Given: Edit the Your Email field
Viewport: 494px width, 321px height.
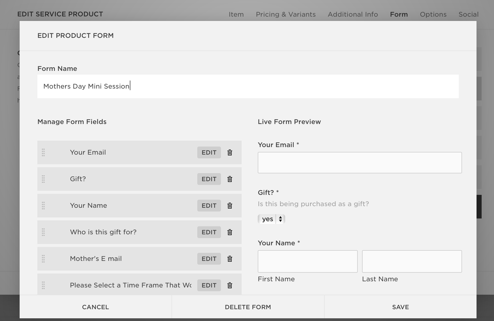Looking at the screenshot, I should point(209,152).
